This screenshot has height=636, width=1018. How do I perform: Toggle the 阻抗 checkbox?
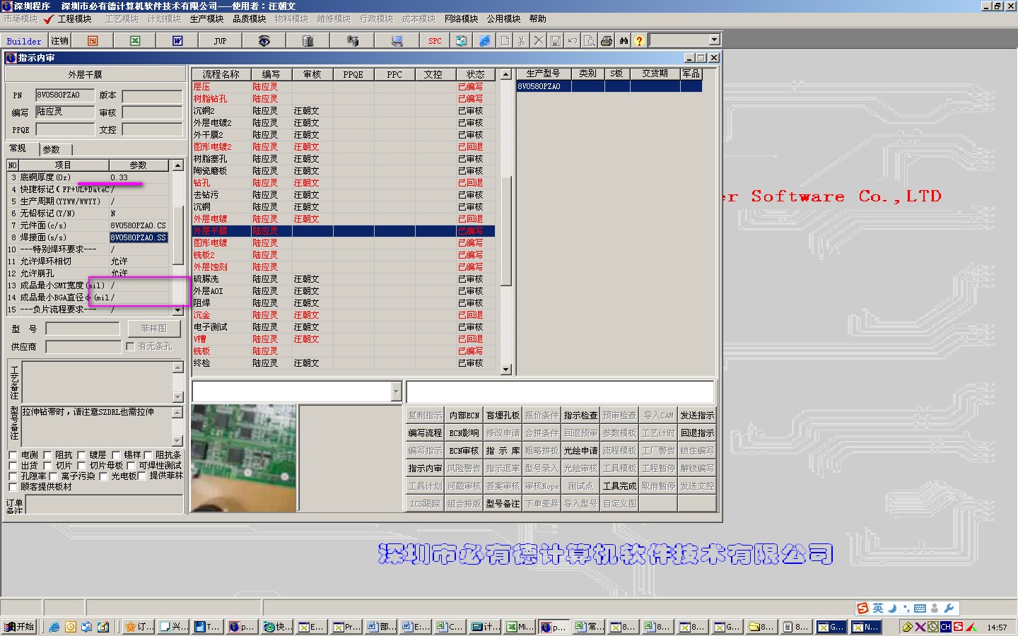point(47,455)
